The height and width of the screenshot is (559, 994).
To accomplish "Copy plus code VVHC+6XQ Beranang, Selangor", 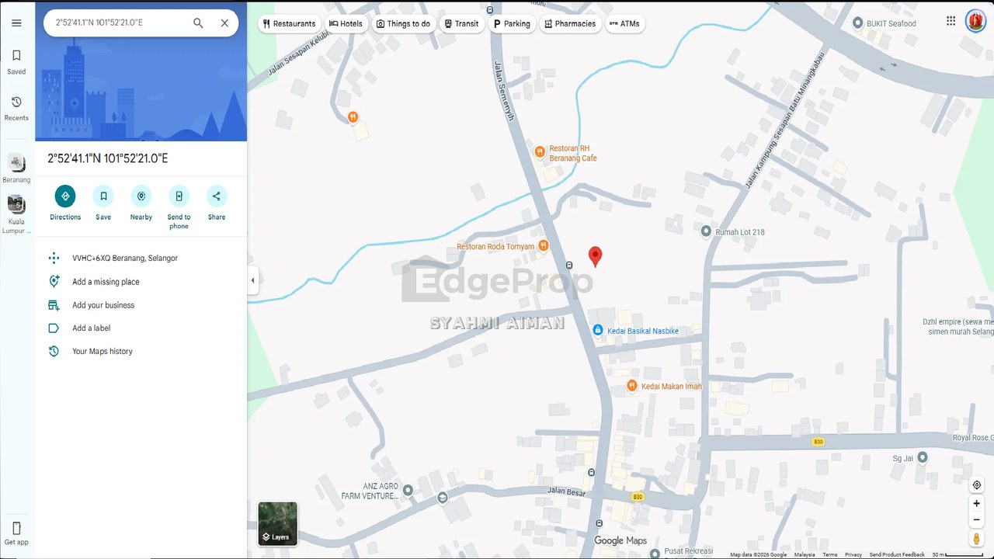I will pyautogui.click(x=124, y=258).
